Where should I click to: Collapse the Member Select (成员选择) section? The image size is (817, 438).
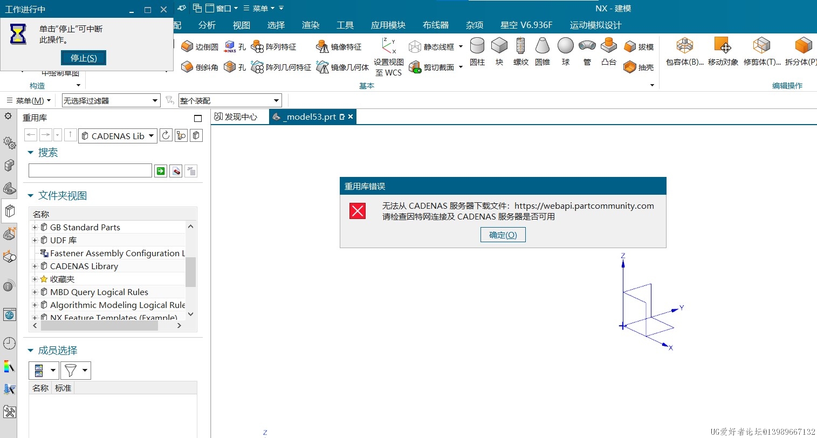pos(31,351)
